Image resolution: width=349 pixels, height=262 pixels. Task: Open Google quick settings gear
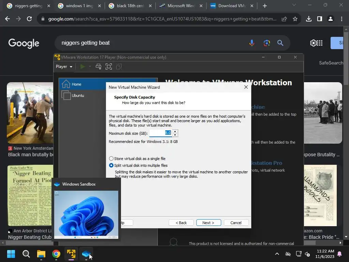click(313, 43)
